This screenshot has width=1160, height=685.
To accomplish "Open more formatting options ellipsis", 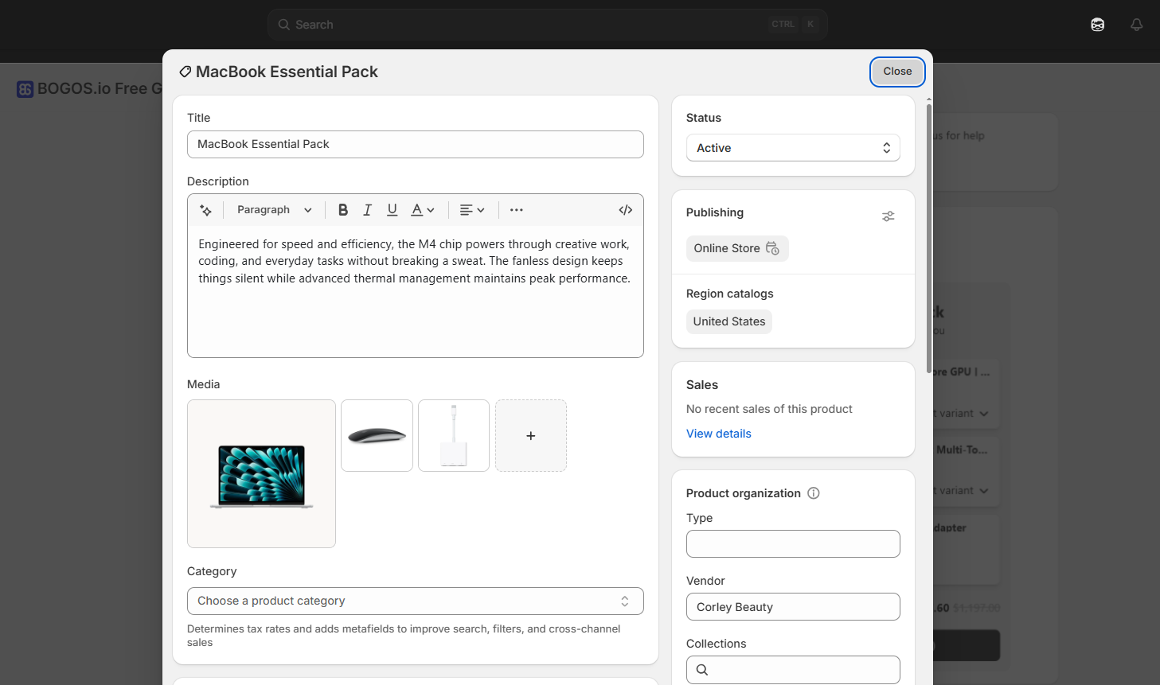I will point(517,210).
